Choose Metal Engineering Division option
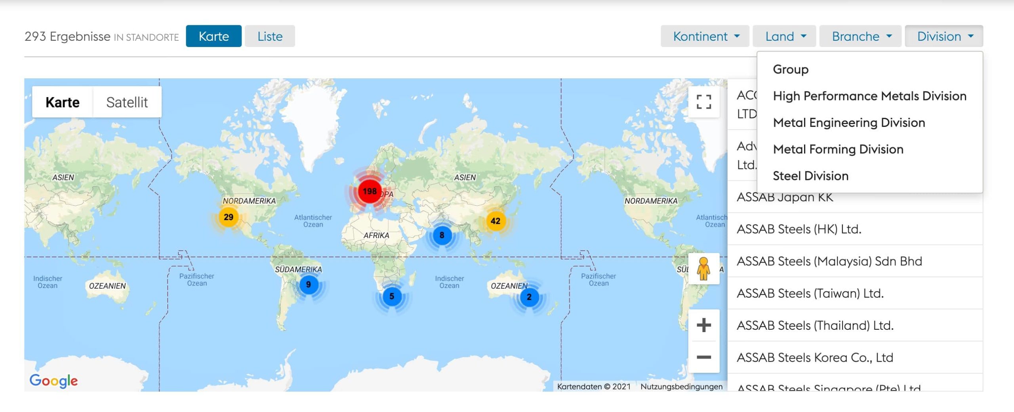The image size is (1014, 412). point(870,123)
